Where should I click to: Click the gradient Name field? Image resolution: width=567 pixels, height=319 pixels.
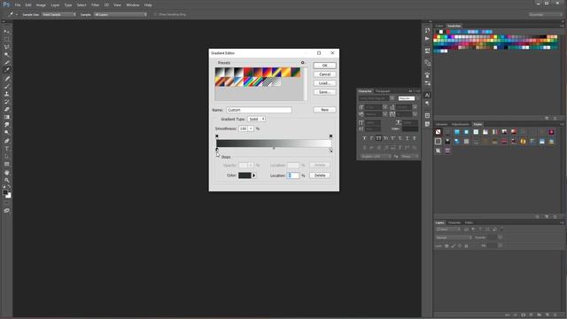click(259, 110)
